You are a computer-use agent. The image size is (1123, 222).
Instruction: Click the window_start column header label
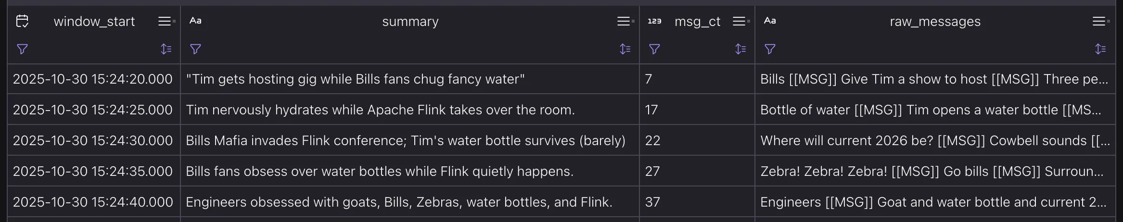[94, 22]
